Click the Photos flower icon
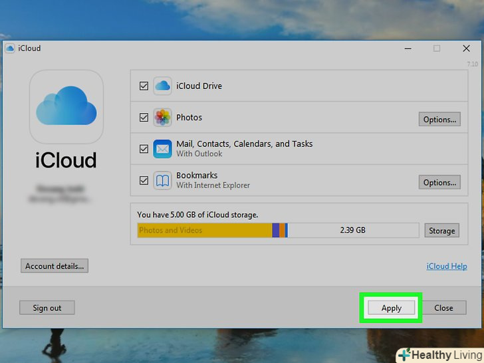Screen dimensions: 484x363 pos(162,117)
